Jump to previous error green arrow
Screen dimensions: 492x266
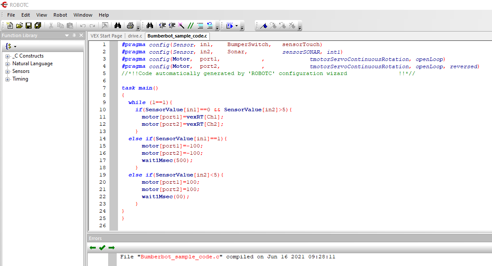pyautogui.click(x=93, y=248)
